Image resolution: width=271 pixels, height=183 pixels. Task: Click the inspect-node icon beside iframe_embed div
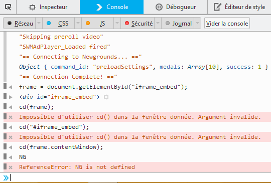(106, 97)
